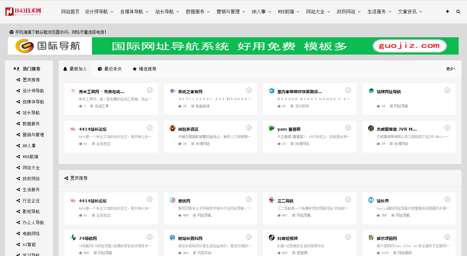Select 影视导航 in the sidebar
The width and height of the screenshot is (467, 256).
point(31,212)
